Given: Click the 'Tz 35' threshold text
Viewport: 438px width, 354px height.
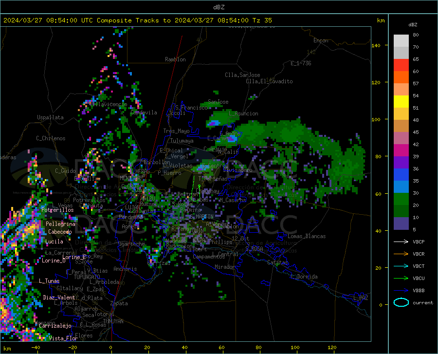Looking at the screenshot, I should (x=262, y=20).
